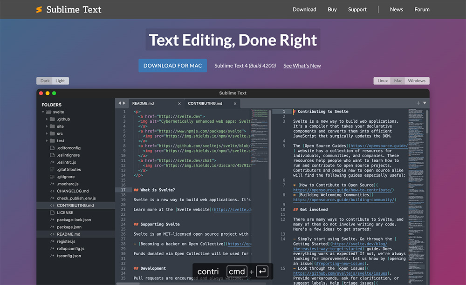Image resolution: width=466 pixels, height=285 pixels.
Task: Click the register.js code icon
Action: coord(52,241)
